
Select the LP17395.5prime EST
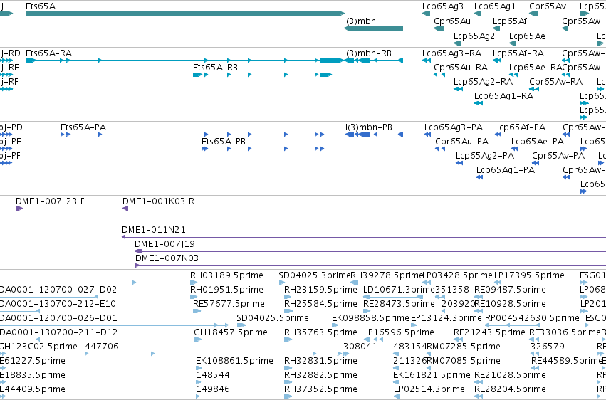pos(498,283)
